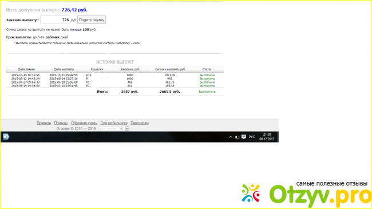The image size is (372, 209).
Task: Select request date 2015-08-12 14:43:24
Action: click(25, 78)
